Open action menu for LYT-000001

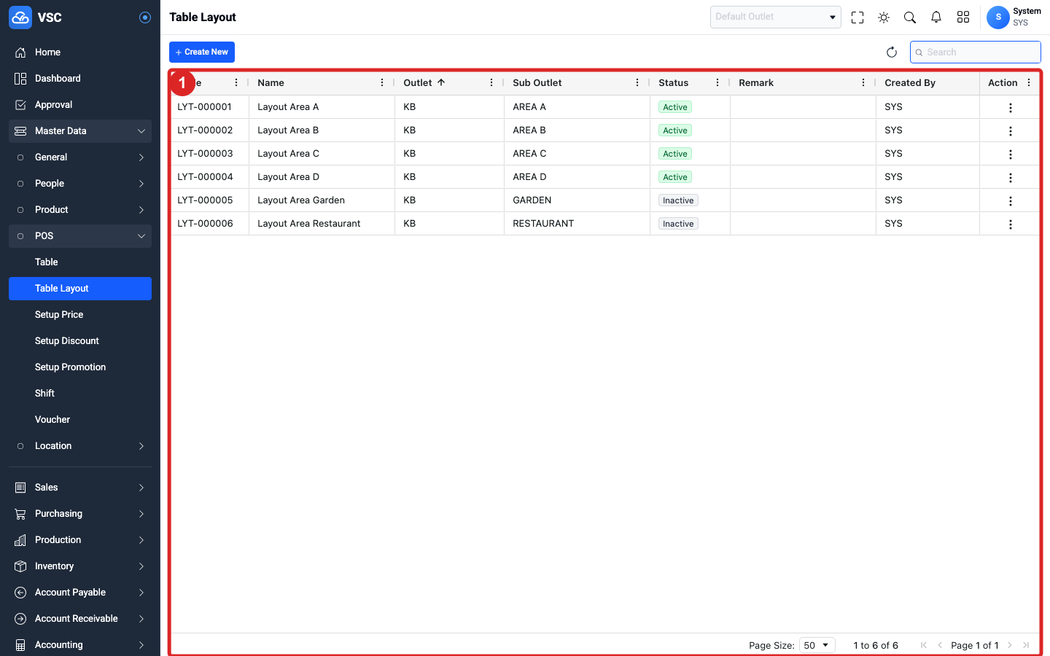tap(1011, 108)
